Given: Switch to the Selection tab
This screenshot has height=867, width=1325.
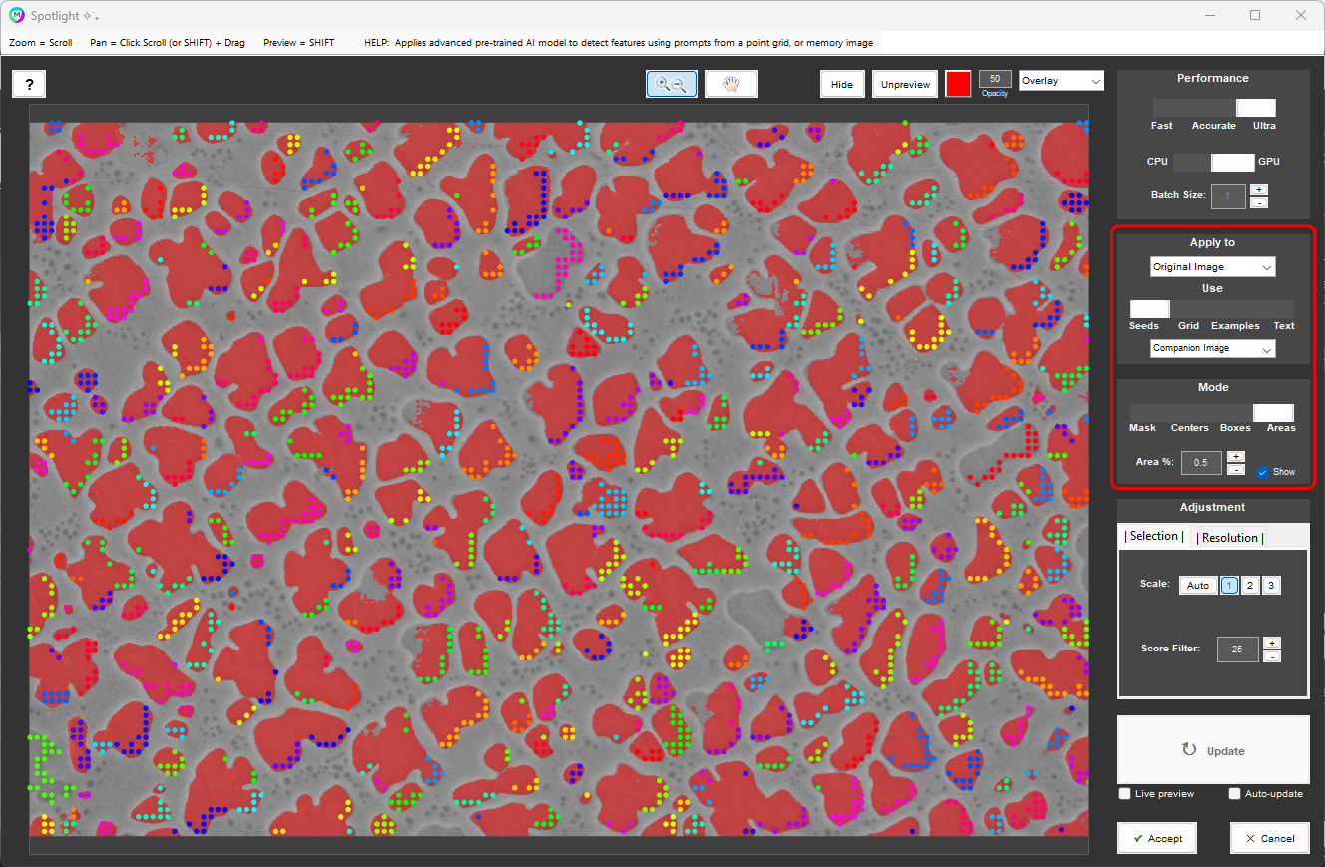Looking at the screenshot, I should pyautogui.click(x=1154, y=537).
